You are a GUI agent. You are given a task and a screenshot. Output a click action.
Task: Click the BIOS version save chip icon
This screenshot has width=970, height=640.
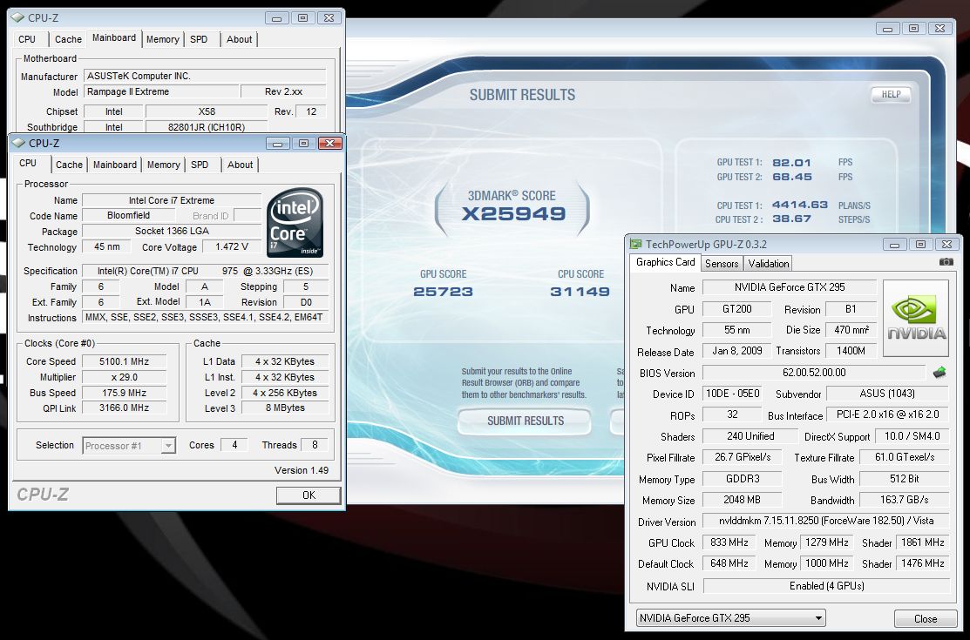939,373
